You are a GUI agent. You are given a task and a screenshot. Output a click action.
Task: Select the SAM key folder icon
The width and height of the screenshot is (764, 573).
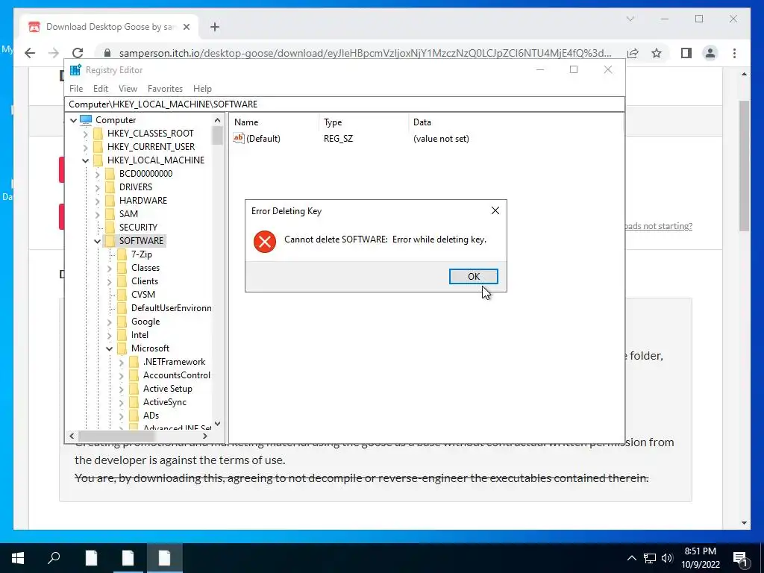pos(110,214)
